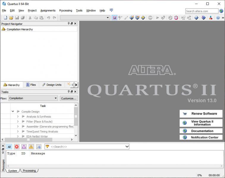
Task: Click the Stop Processing toolbar icon
Action: pos(150,18)
